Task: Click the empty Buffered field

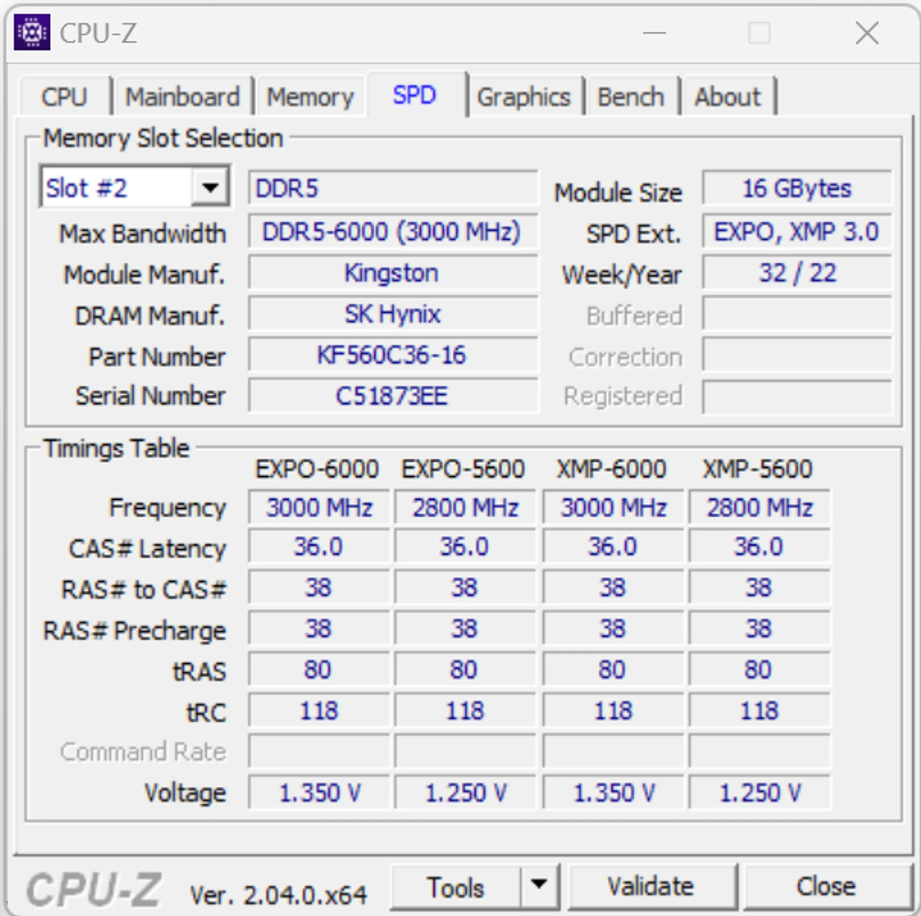Action: (797, 314)
